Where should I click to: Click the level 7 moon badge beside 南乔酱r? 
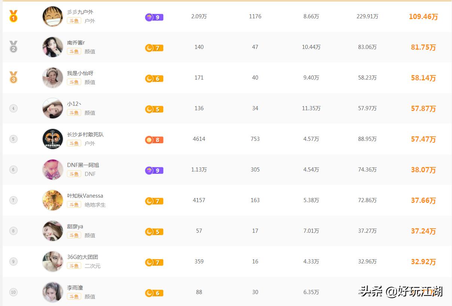pos(154,48)
